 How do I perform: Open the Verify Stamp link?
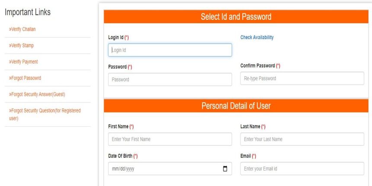click(x=21, y=45)
